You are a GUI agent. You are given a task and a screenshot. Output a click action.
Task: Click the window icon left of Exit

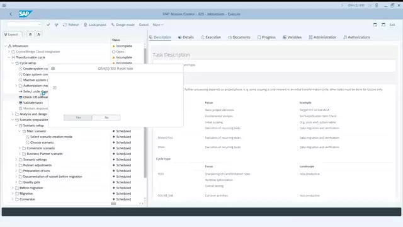click(x=383, y=25)
